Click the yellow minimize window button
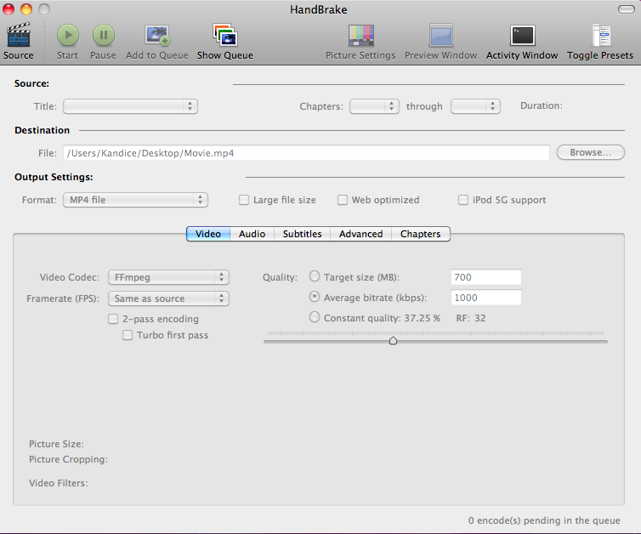Image resolution: width=641 pixels, height=534 pixels. [x=26, y=9]
